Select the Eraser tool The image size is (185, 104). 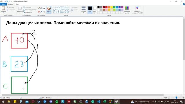39,12
